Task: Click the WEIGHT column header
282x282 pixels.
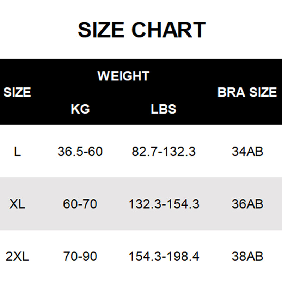Action: click(x=123, y=76)
